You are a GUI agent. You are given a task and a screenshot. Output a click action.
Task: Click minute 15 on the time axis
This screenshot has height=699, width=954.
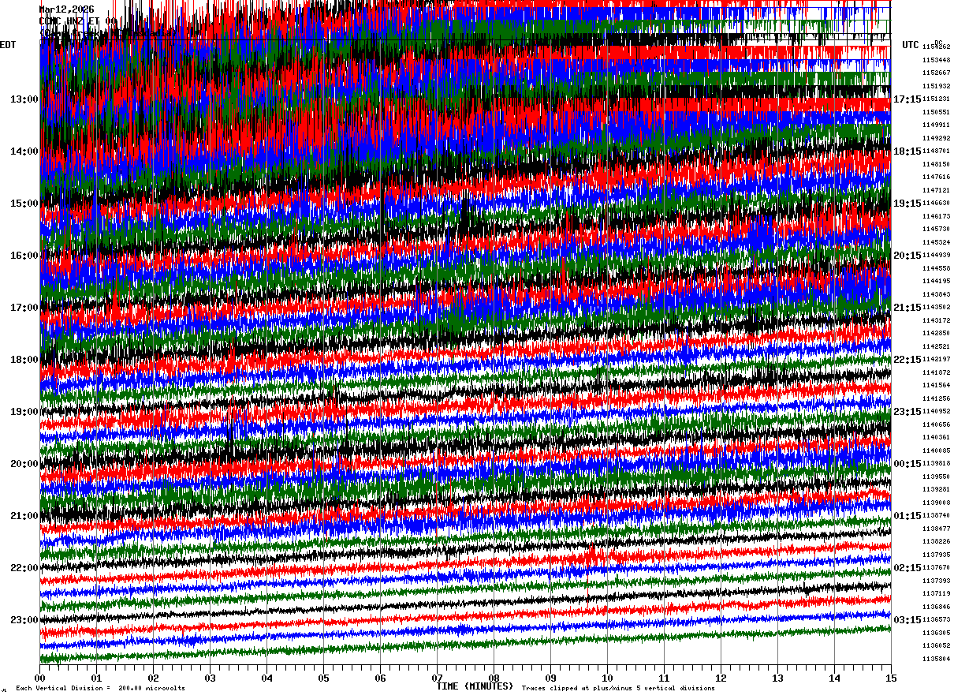892,678
